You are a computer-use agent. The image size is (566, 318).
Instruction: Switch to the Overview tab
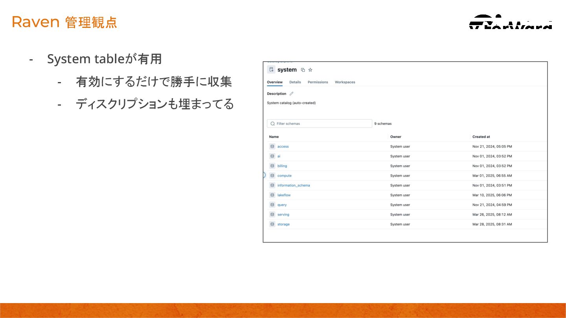[x=275, y=82]
